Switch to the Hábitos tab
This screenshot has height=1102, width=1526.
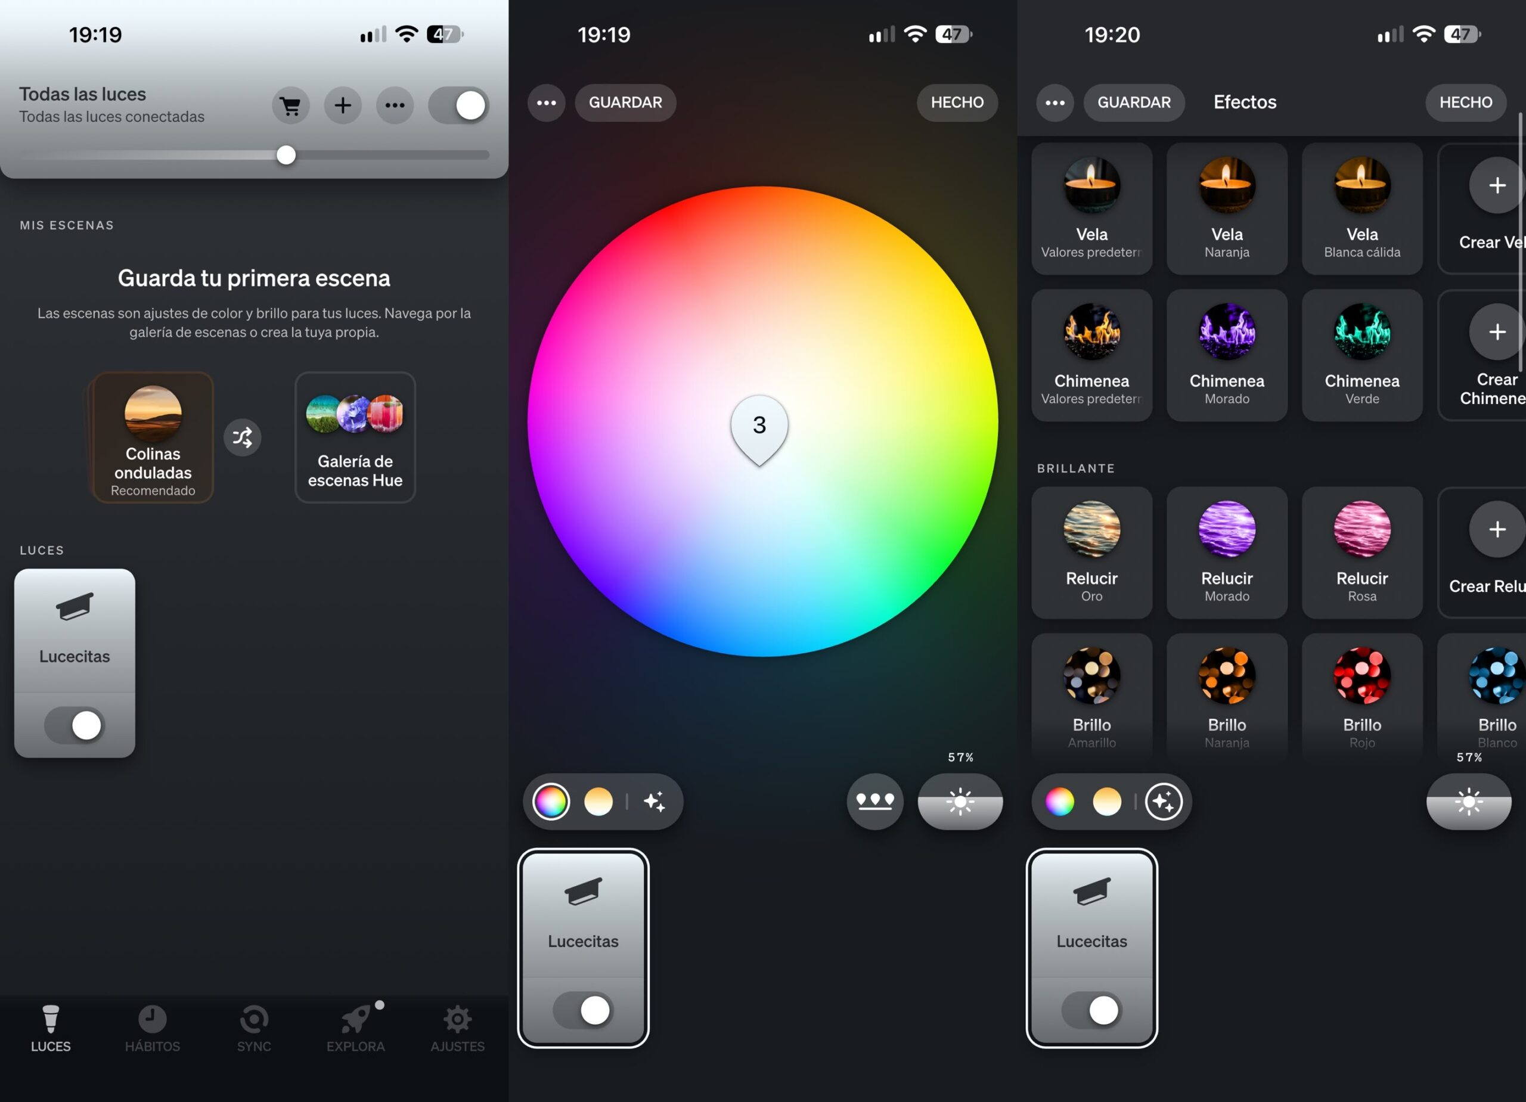coord(152,1029)
